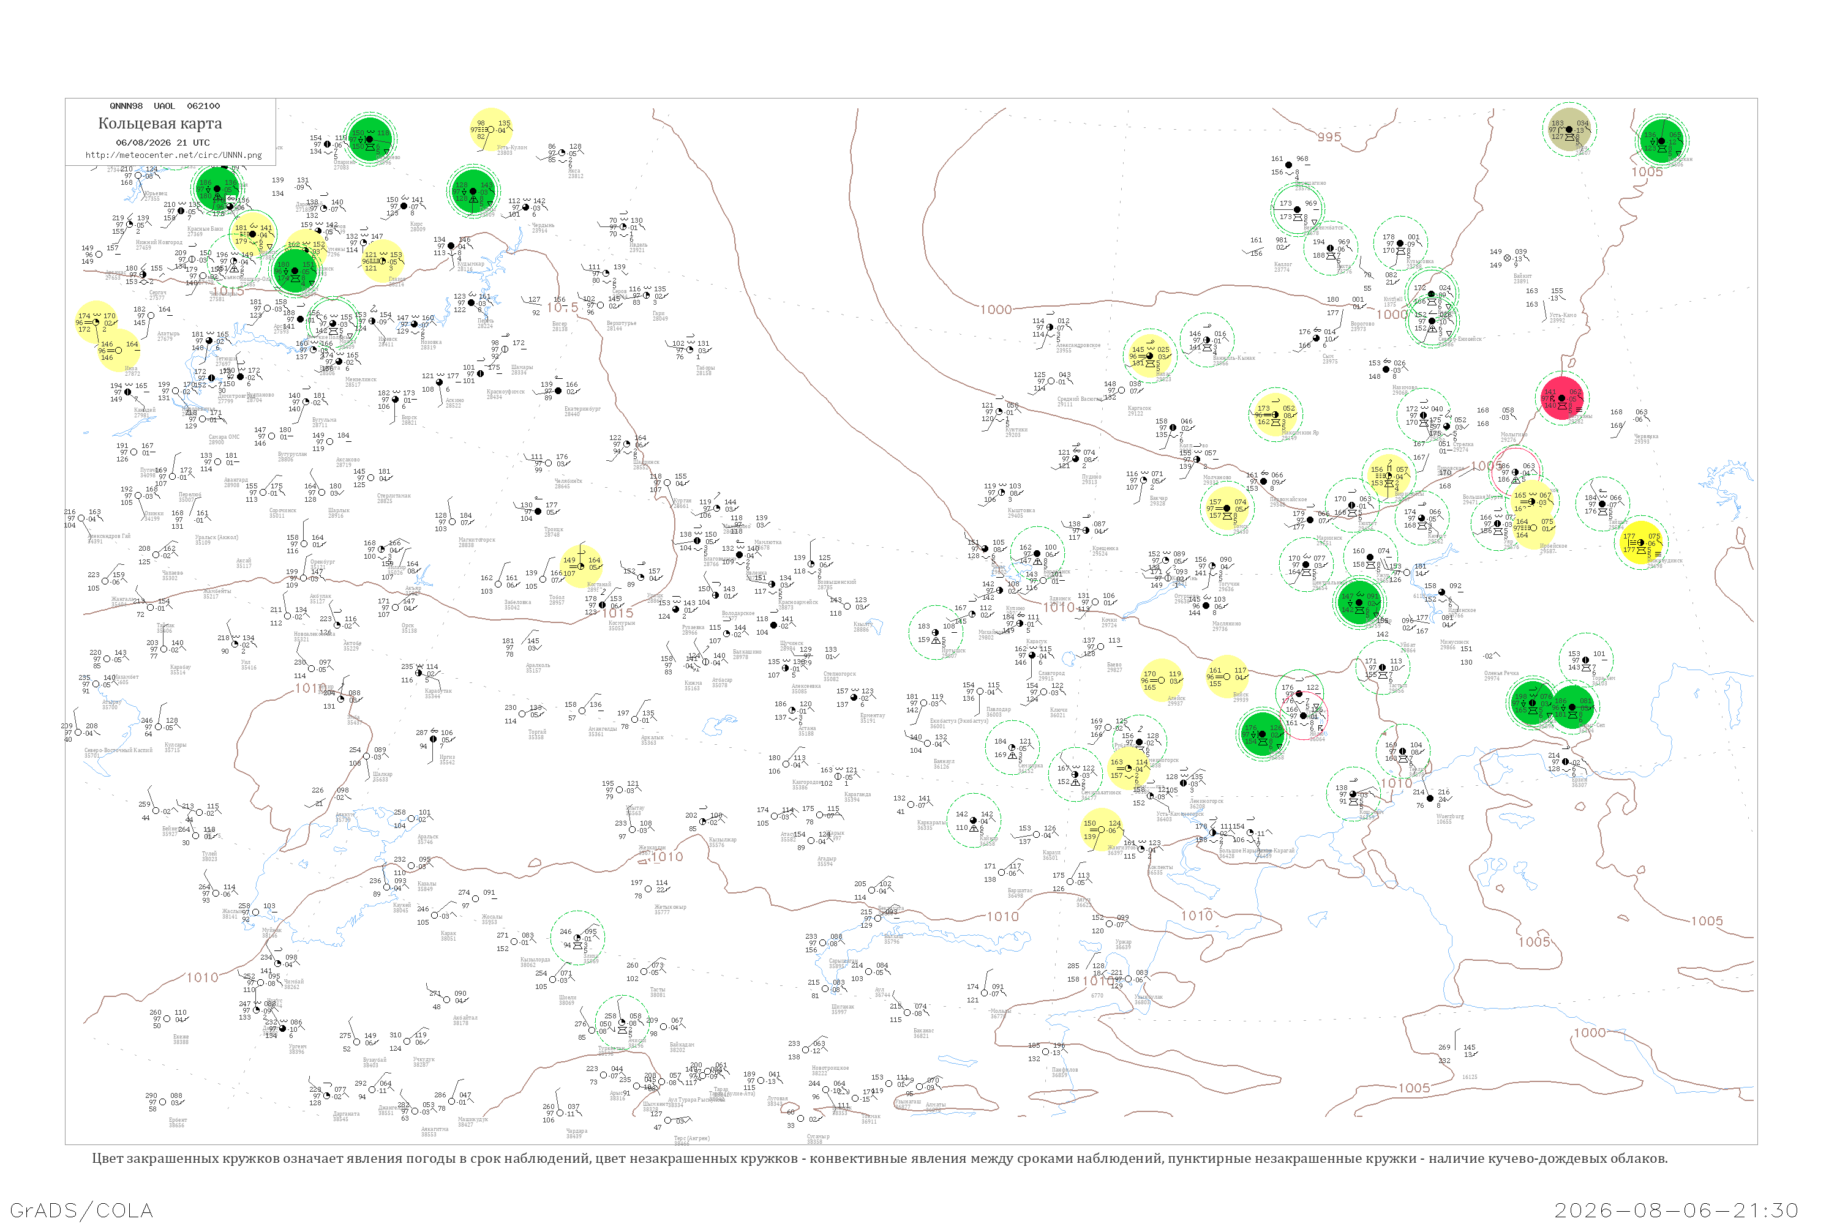
Task: Click the red filled Богучаны station circle
Action: [1562, 398]
